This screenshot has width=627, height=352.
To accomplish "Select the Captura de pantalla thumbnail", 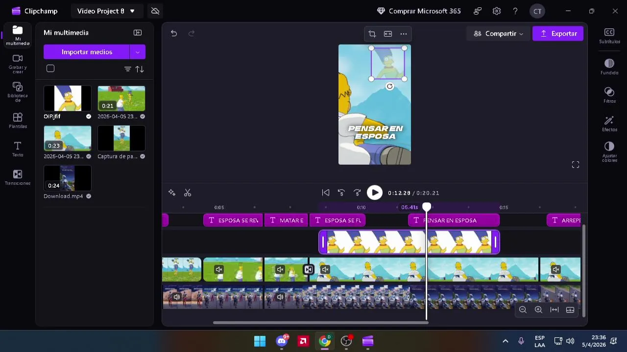I will (x=121, y=138).
